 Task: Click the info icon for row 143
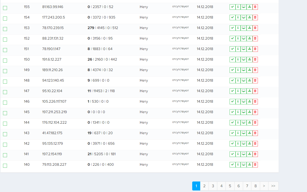238,133
